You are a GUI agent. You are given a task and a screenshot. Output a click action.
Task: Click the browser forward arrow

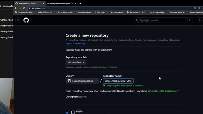[x=20, y=8]
